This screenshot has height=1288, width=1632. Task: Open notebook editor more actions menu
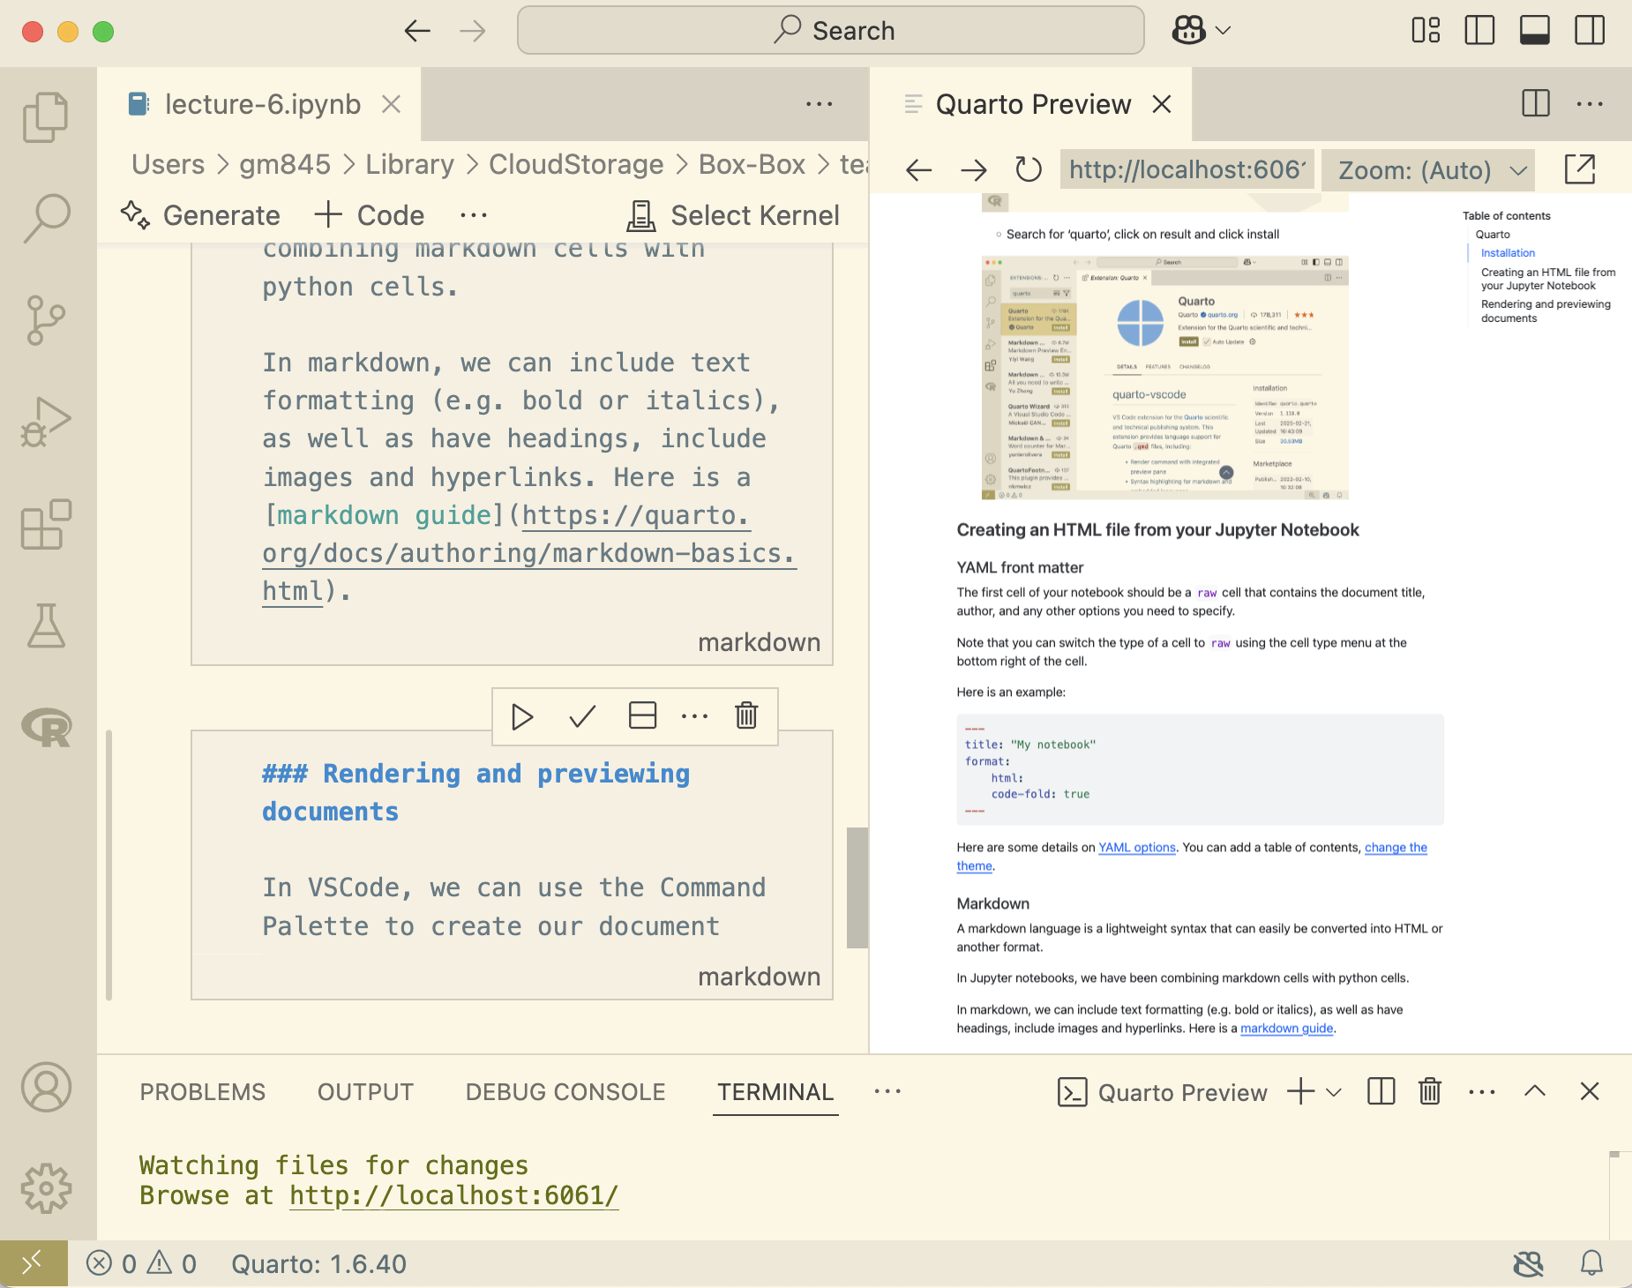point(819,104)
